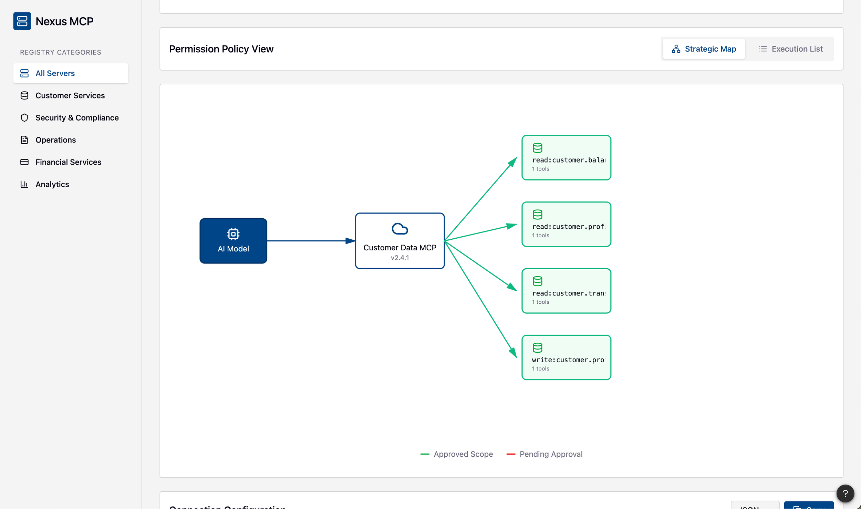The height and width of the screenshot is (509, 861).
Task: Click the Customer Services database icon
Action: coord(24,95)
